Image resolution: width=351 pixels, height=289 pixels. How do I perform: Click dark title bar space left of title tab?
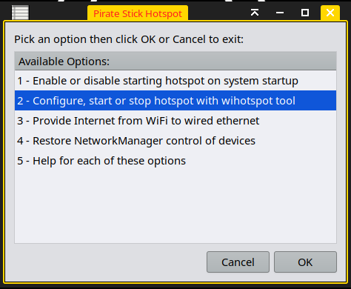[x=58, y=13]
